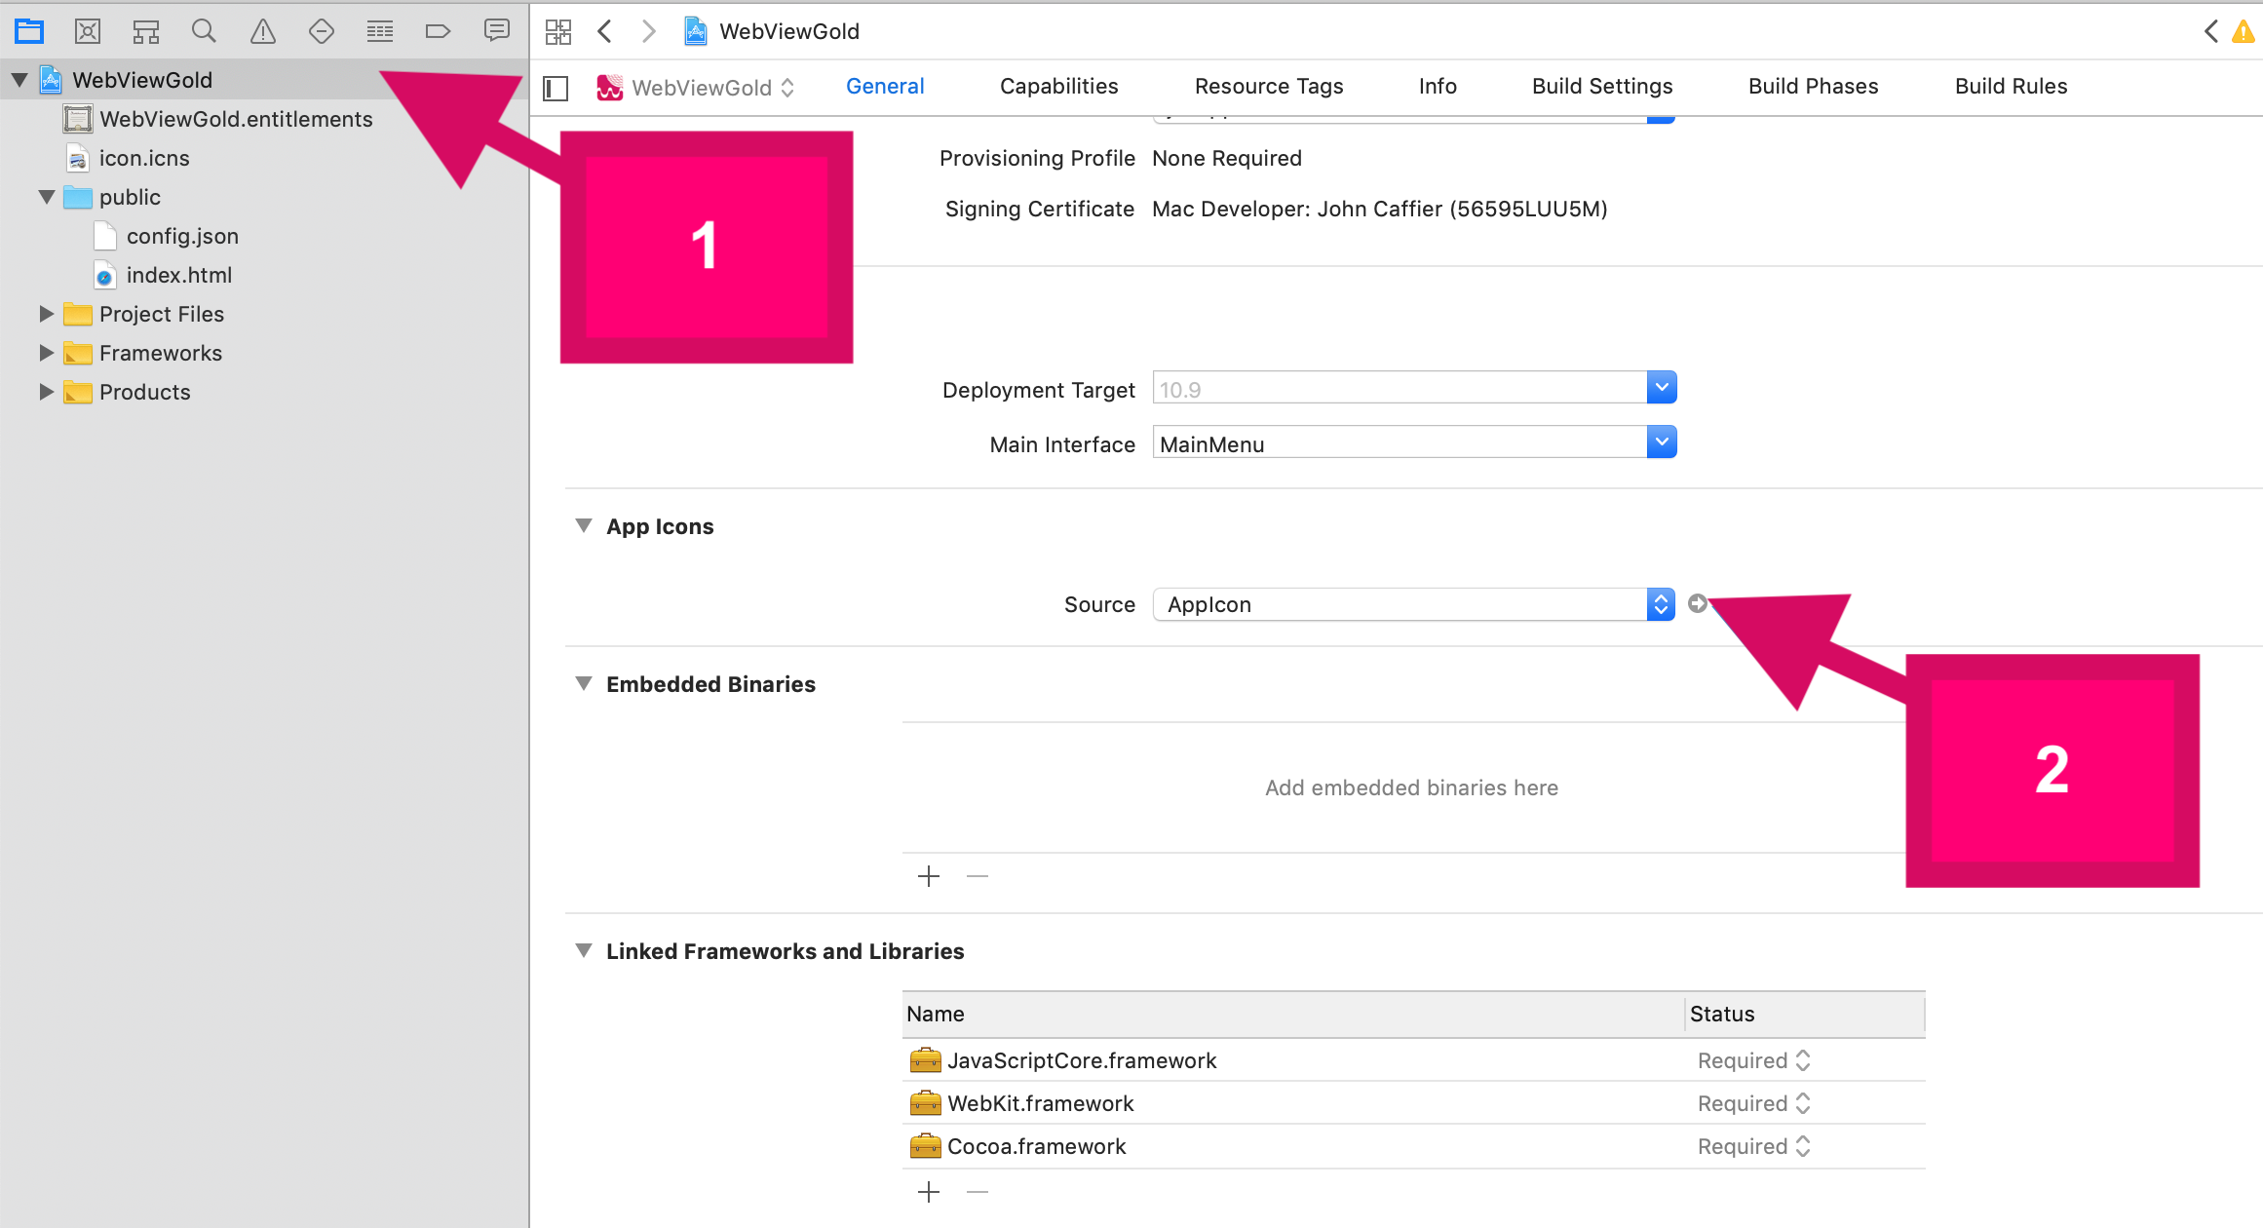The image size is (2263, 1228).
Task: Collapse the public folder
Action: tap(47, 197)
